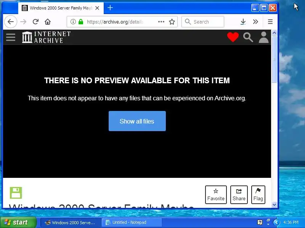The height and width of the screenshot is (228, 305).
Task: Select the Windows 2000 Server Family tab
Action: (x=61, y=8)
